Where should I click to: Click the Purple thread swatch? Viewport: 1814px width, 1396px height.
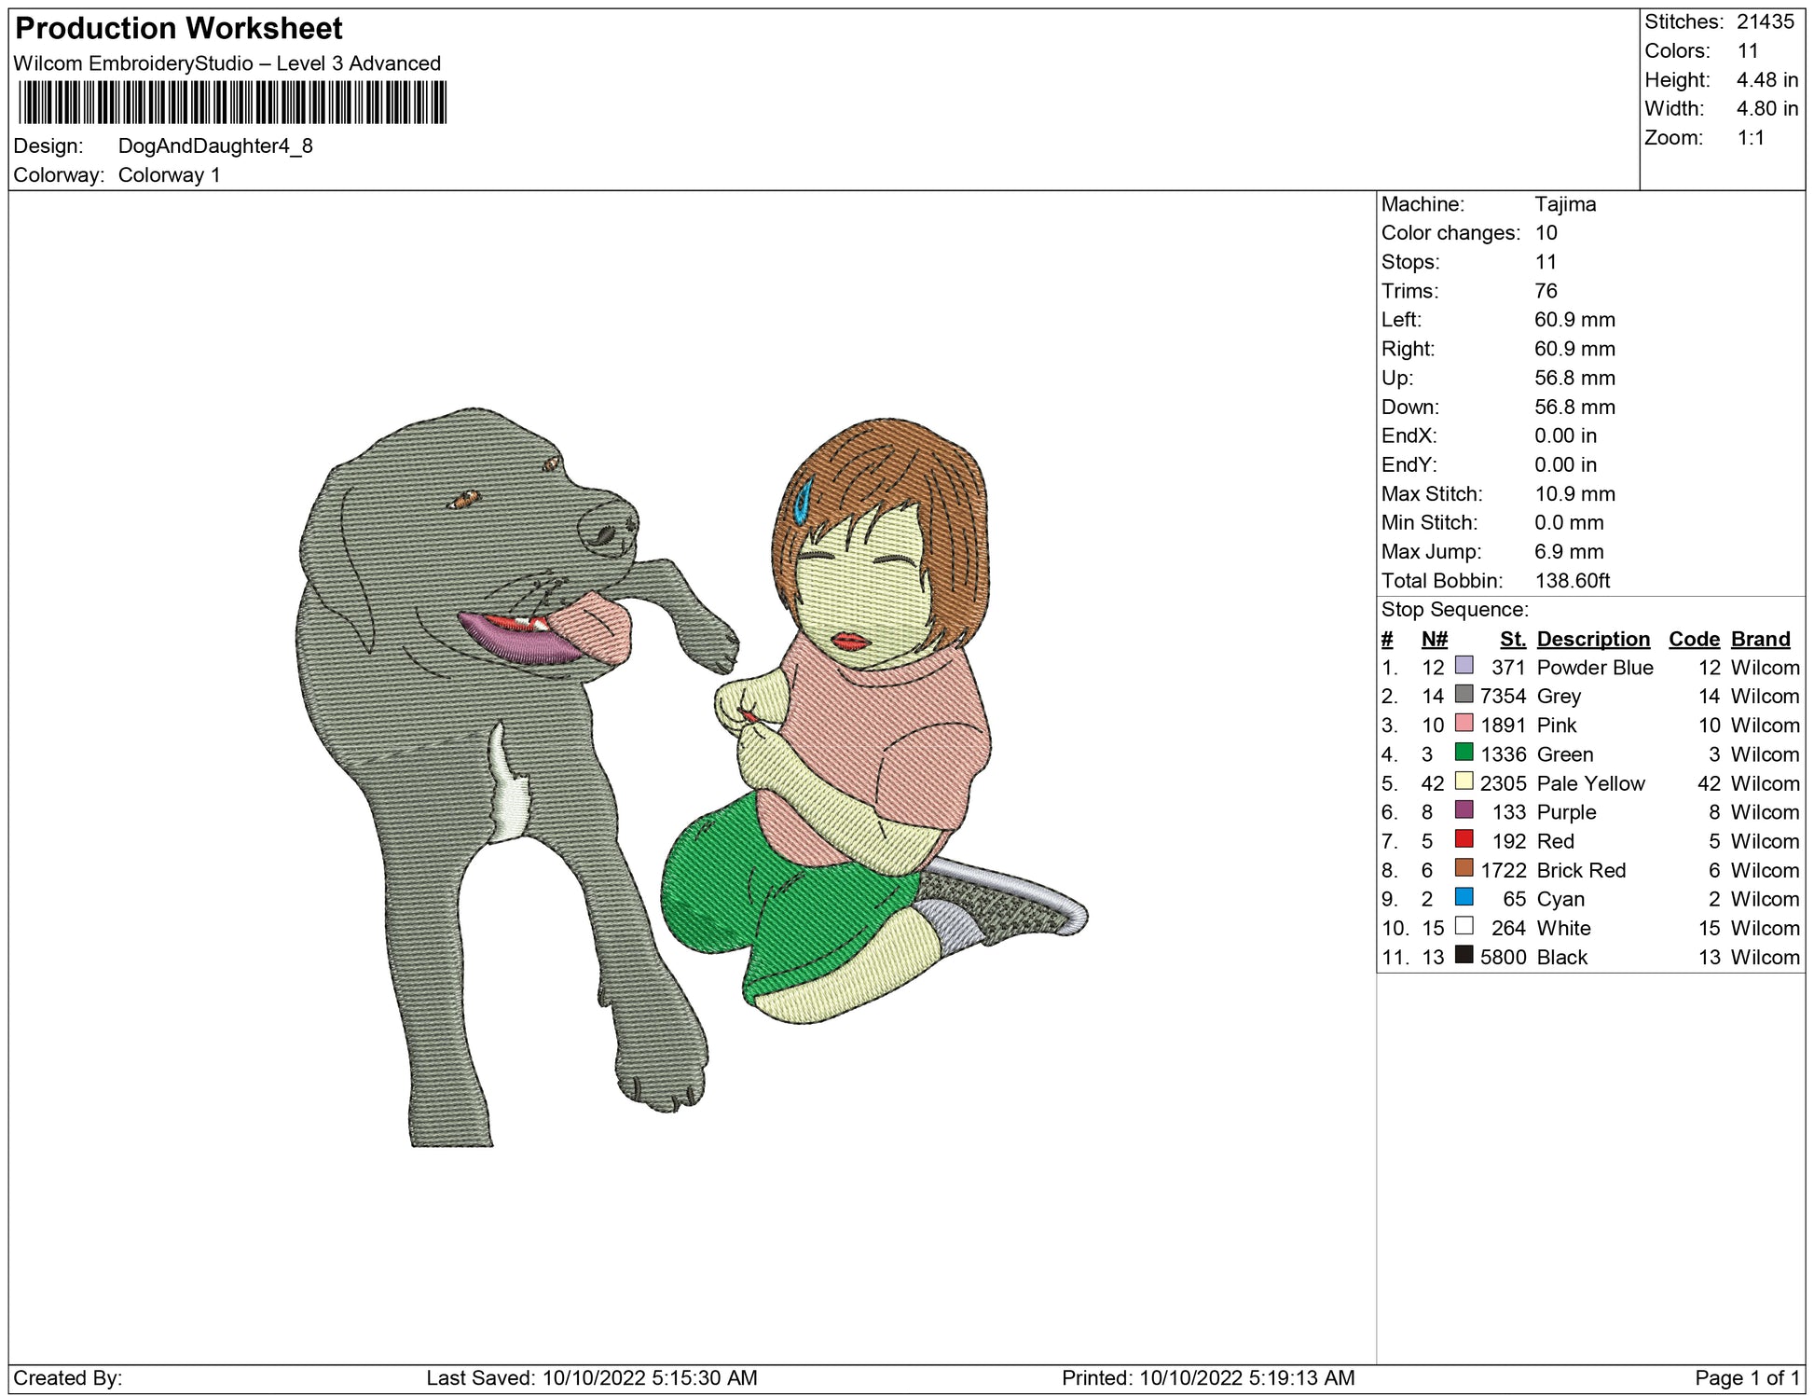(x=1464, y=810)
